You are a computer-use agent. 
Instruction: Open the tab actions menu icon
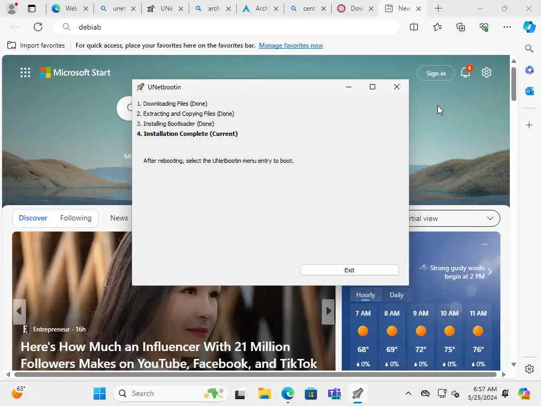31,8
